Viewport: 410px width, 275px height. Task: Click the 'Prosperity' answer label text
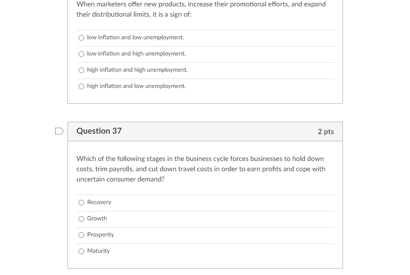pyautogui.click(x=101, y=234)
